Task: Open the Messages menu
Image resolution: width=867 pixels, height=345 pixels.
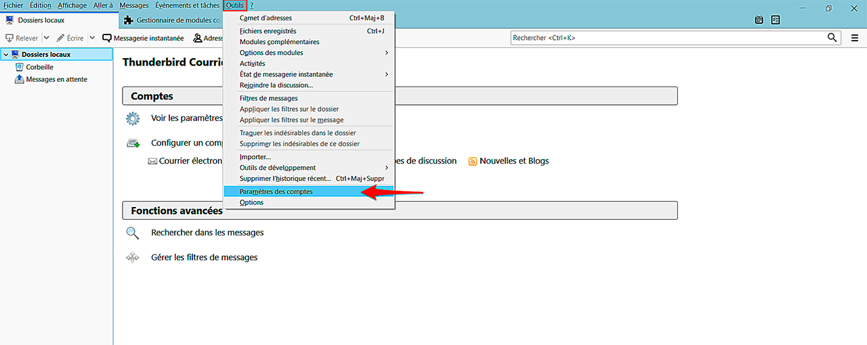Action: click(x=134, y=5)
